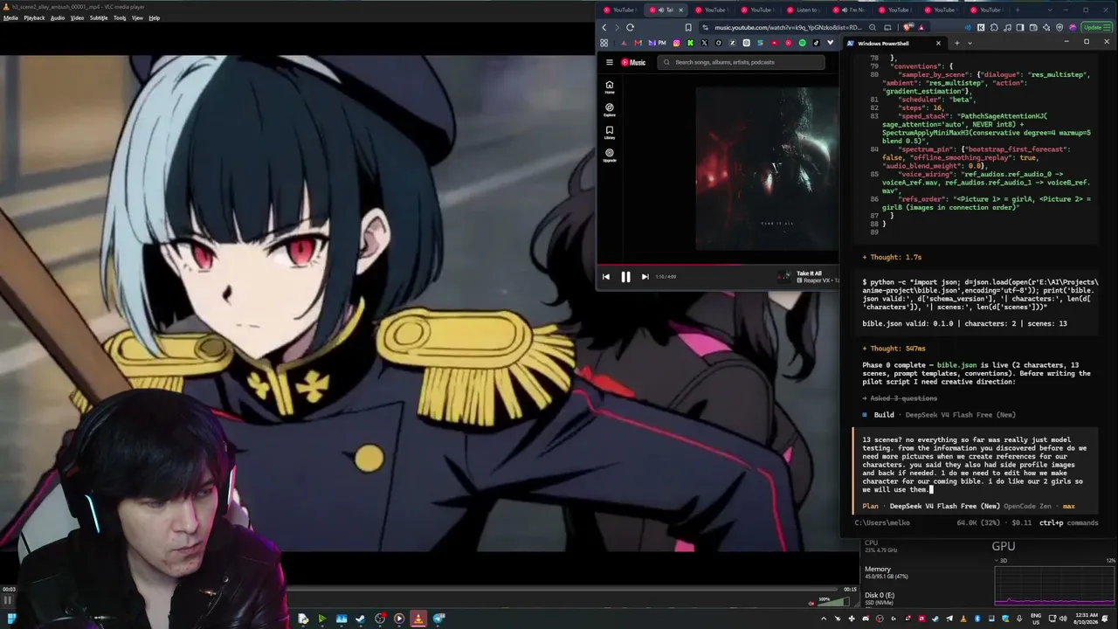Open the Gmail bookmark

[638, 43]
